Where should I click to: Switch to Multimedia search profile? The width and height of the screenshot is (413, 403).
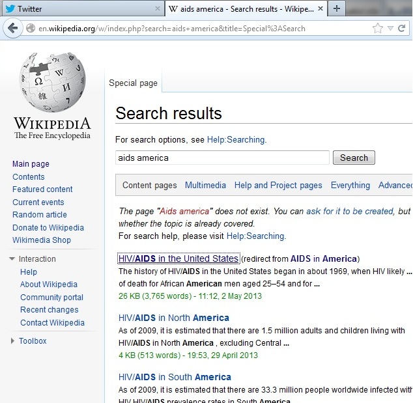point(205,185)
